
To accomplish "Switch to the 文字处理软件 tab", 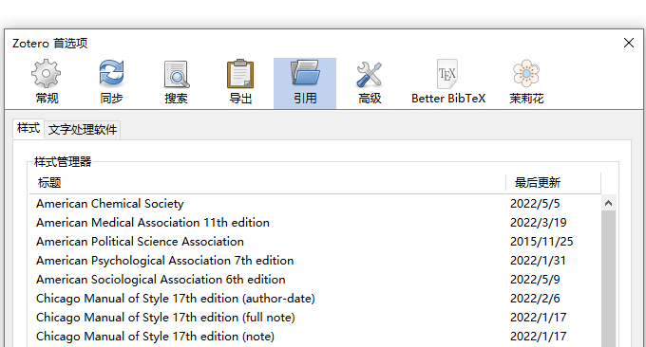I will point(83,130).
